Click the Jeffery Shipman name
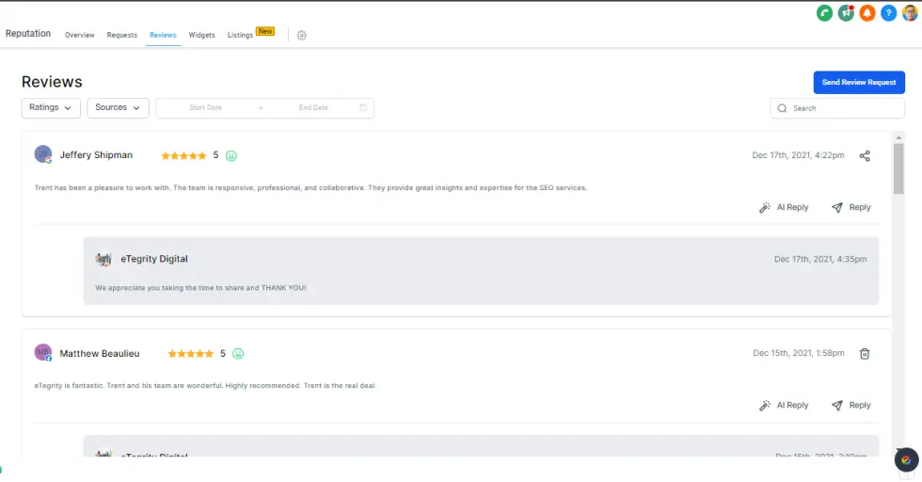 point(96,154)
